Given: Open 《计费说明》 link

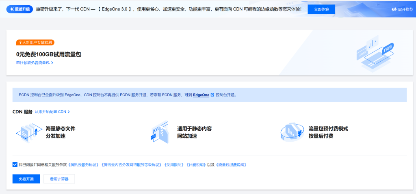Looking at the screenshot, I should (196, 165).
